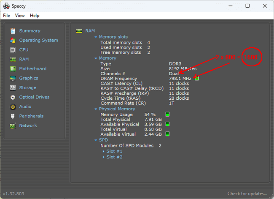274x199 pixels.
Task: Collapse the Memory slots section
Action: point(96,37)
